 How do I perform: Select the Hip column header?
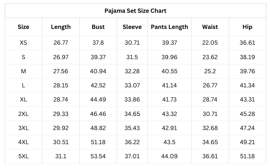(x=247, y=27)
